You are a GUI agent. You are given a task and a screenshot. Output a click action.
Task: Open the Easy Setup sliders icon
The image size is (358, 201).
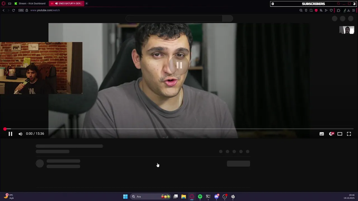[x=354, y=10]
